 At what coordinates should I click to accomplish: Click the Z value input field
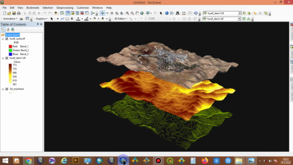click(x=157, y=19)
